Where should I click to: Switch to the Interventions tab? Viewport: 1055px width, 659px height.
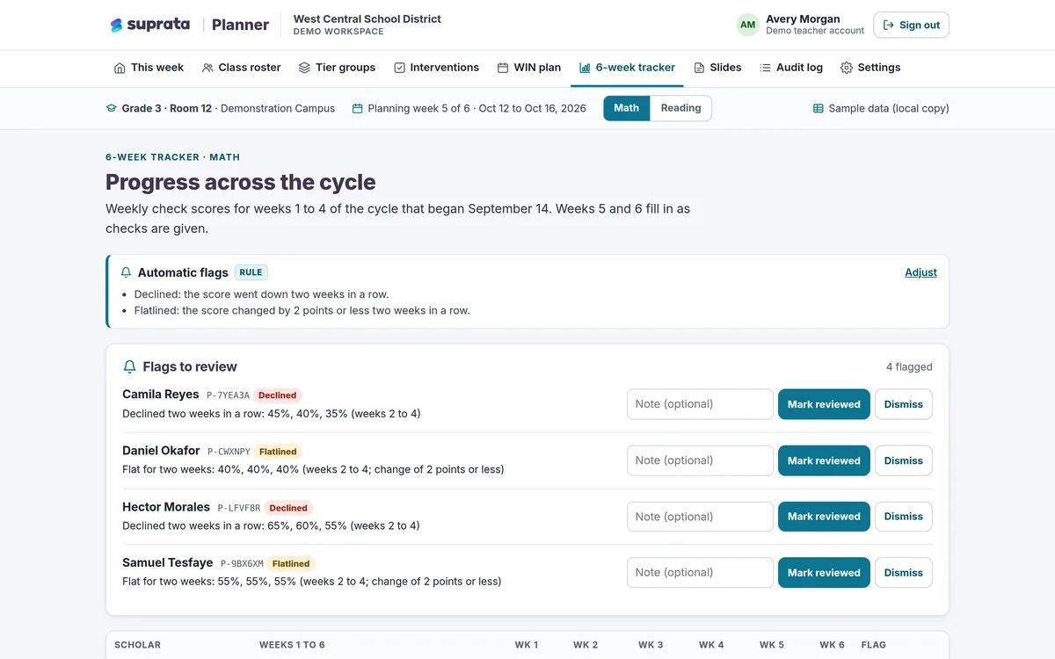click(x=436, y=68)
